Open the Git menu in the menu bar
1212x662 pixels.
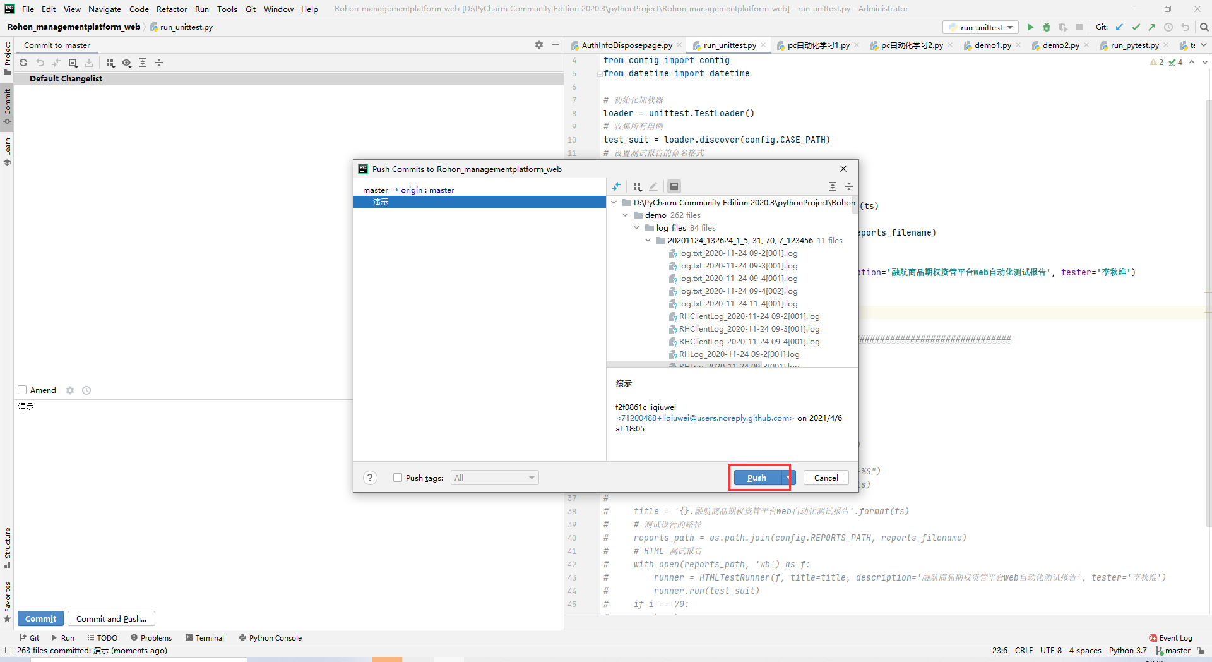[251, 9]
